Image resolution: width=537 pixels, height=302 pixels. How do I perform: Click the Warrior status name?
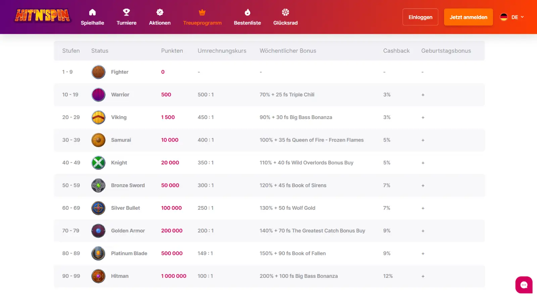click(x=120, y=95)
